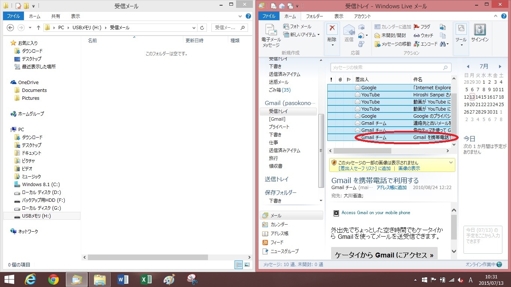Toggle ウォッチ on the selected message
The width and height of the screenshot is (511, 287).
[423, 36]
